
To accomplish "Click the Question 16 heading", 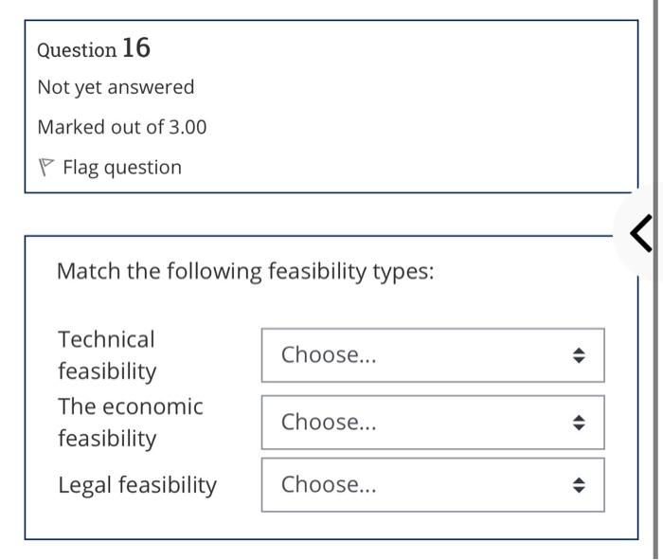I will click(x=94, y=48).
